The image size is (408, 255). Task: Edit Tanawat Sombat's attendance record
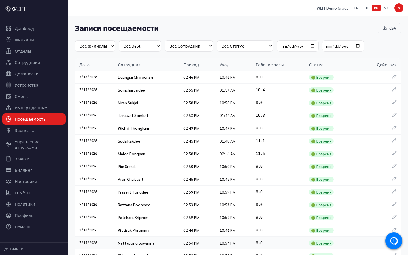[394, 115]
